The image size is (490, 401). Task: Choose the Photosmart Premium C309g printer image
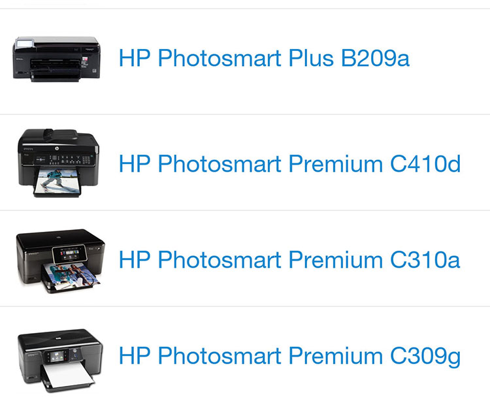[x=60, y=360]
